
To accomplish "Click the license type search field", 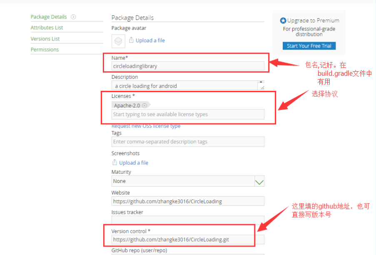I will pyautogui.click(x=187, y=114).
